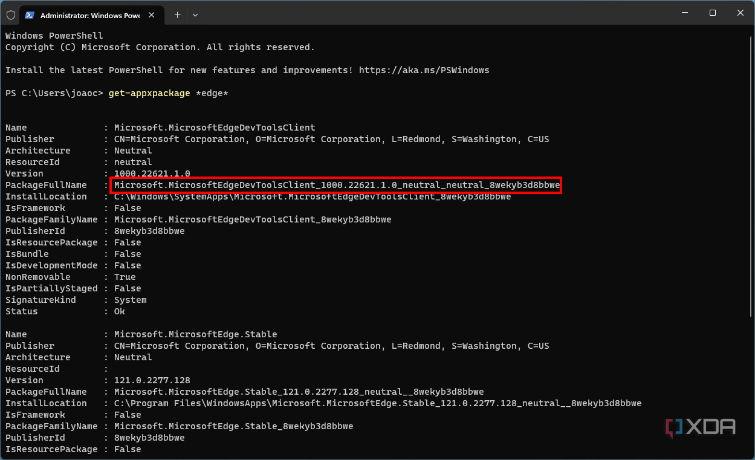Viewport: 755px width, 460px height.
Task: Click the NonRemovable True value
Action: coord(125,277)
